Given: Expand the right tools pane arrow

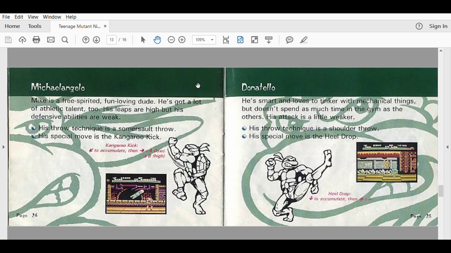Looking at the screenshot, I should (447, 147).
